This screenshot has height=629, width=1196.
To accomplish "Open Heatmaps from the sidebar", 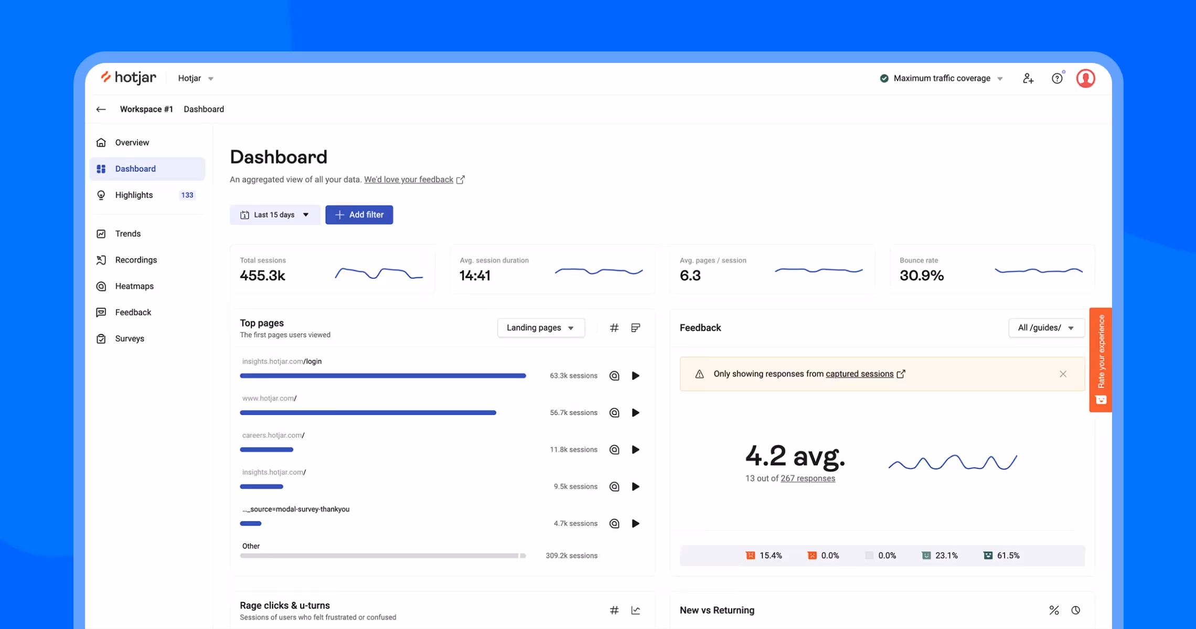I will point(134,286).
